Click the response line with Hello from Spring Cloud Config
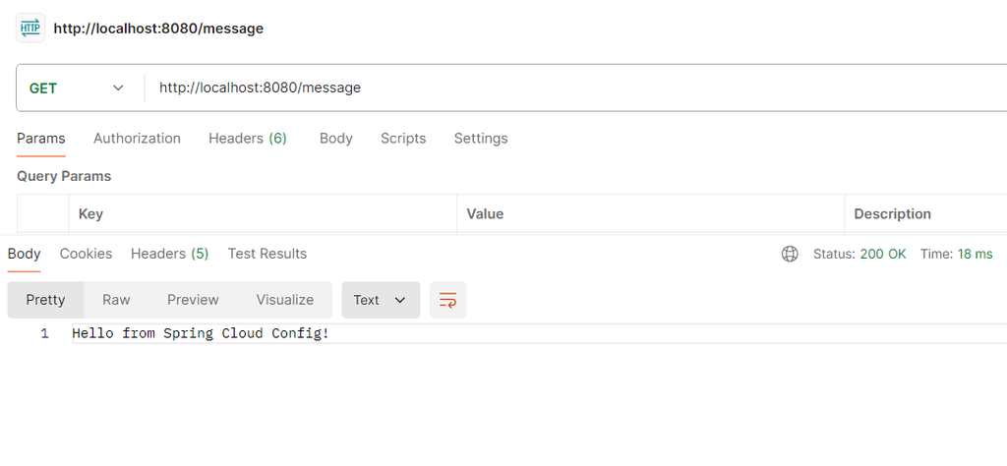The image size is (1007, 466). click(201, 333)
